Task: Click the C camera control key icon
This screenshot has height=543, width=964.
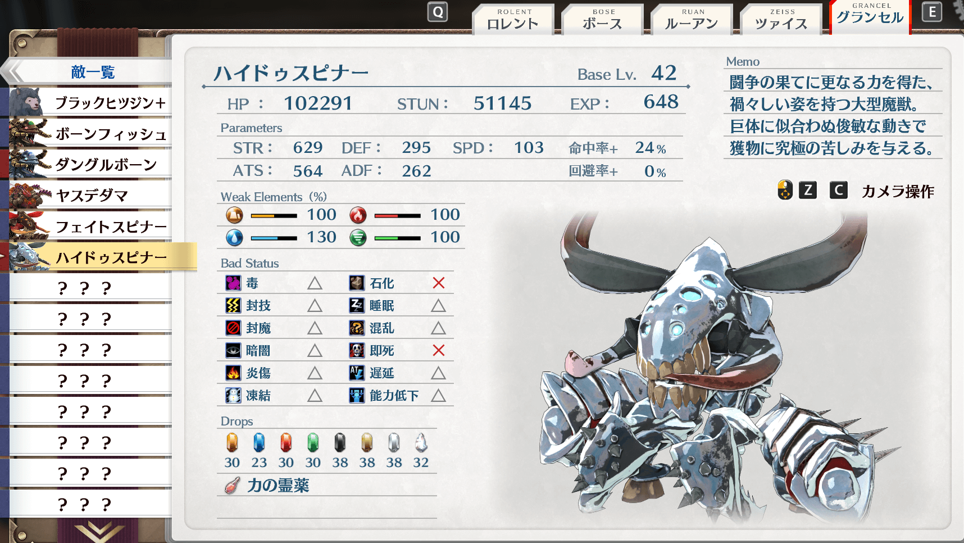Action: pyautogui.click(x=839, y=190)
